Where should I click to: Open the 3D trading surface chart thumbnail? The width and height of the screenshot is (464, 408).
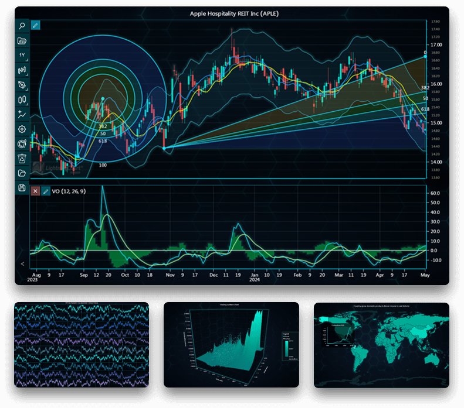tap(232, 344)
